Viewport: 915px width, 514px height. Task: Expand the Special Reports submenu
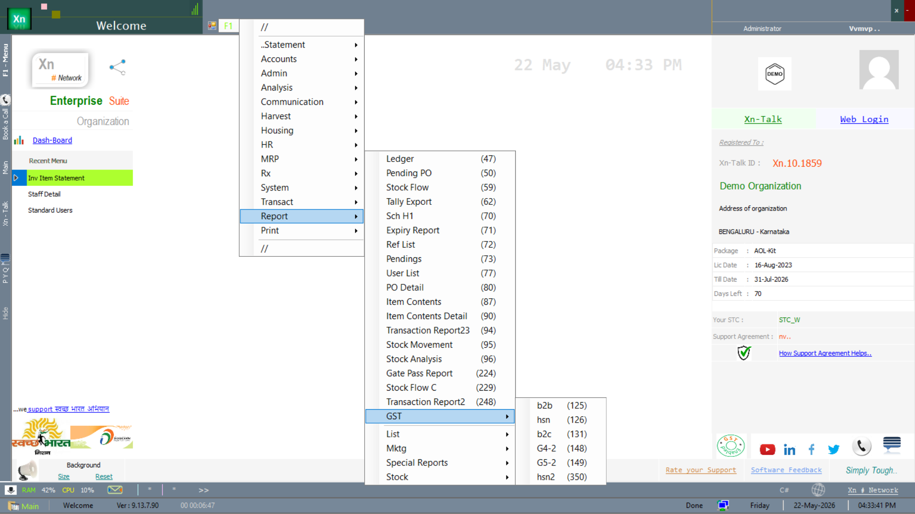click(x=440, y=463)
